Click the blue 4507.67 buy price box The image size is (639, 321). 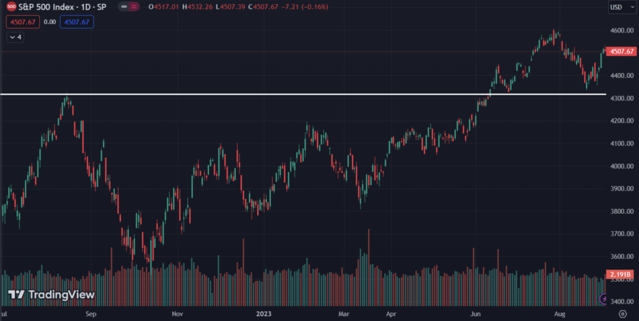[x=77, y=22]
